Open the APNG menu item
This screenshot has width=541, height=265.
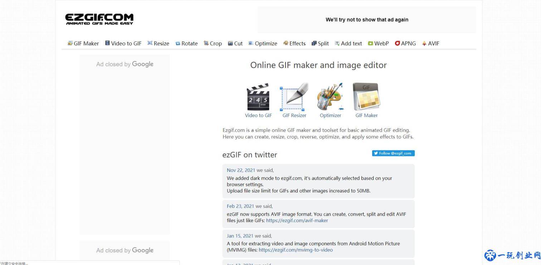[x=405, y=43]
